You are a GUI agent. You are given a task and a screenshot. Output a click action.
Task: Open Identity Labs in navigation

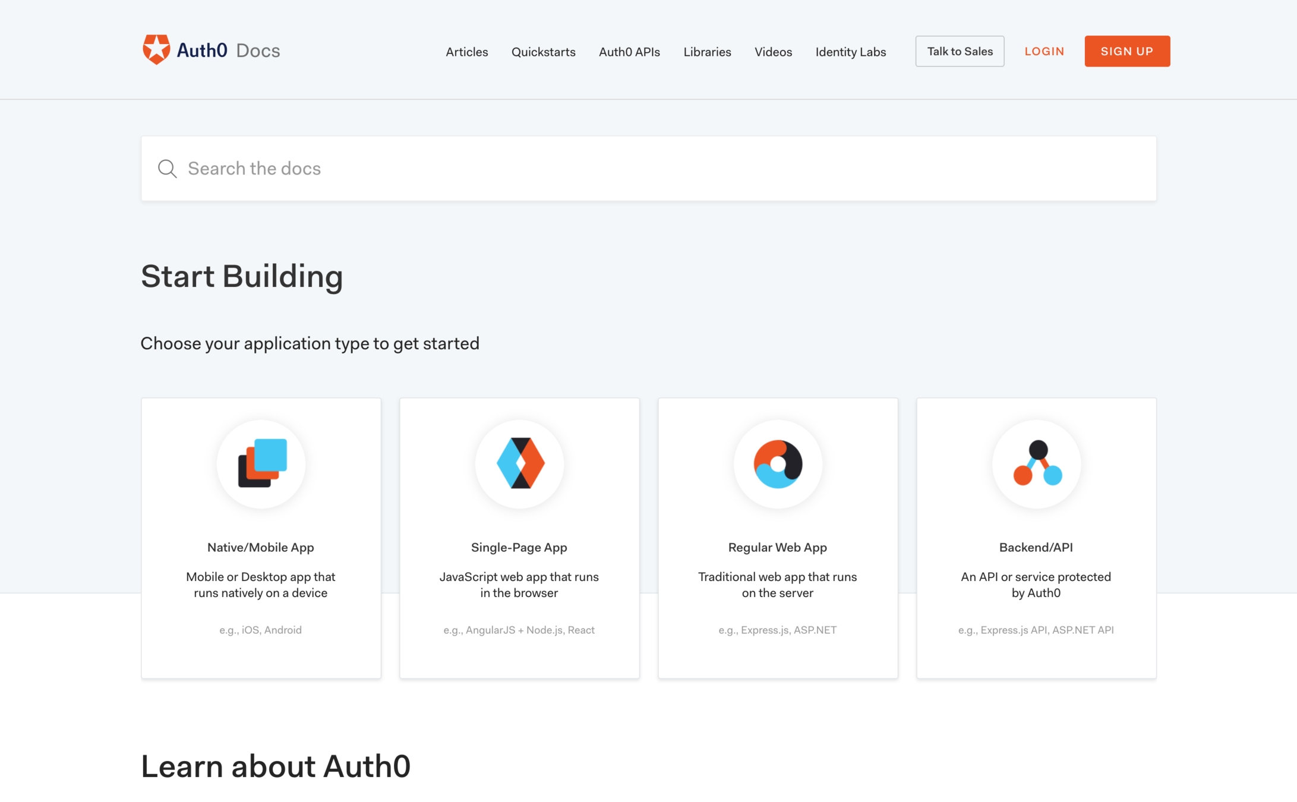coord(851,52)
